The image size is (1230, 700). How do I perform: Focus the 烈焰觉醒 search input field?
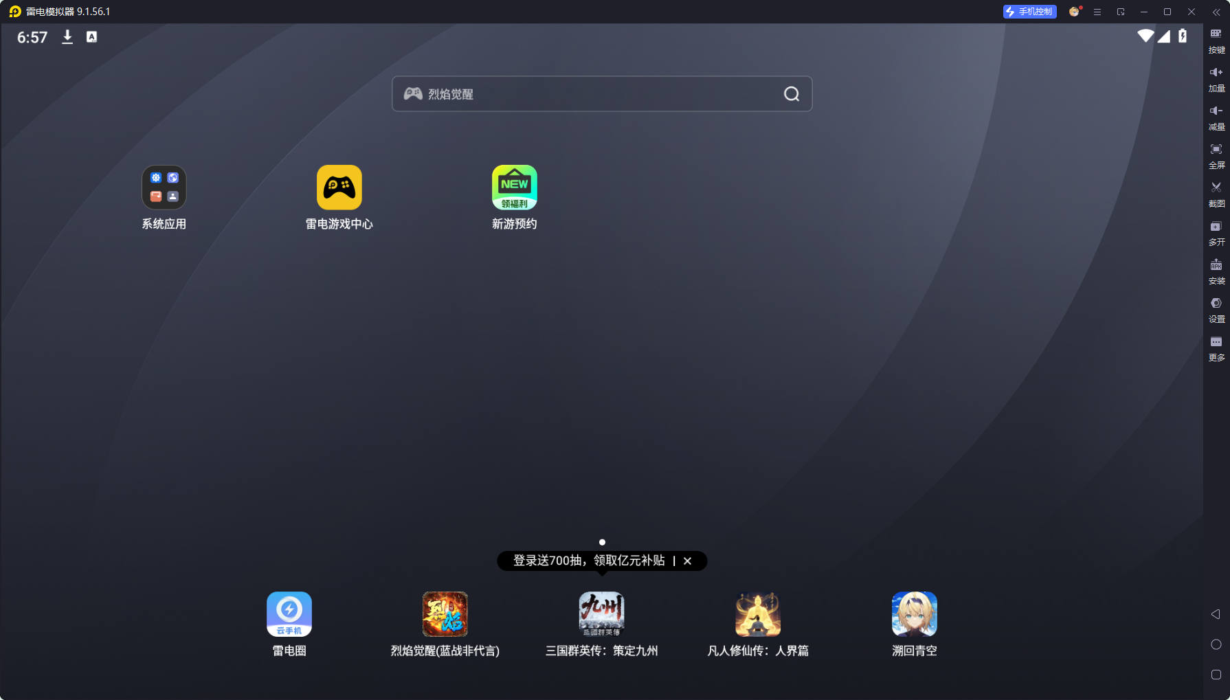(x=602, y=93)
